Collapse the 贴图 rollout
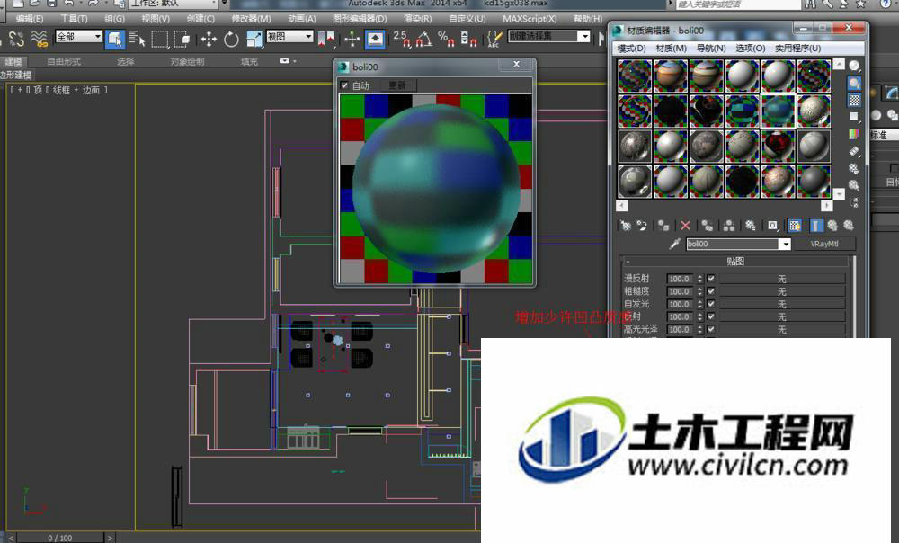The width and height of the screenshot is (899, 543). pos(735,262)
